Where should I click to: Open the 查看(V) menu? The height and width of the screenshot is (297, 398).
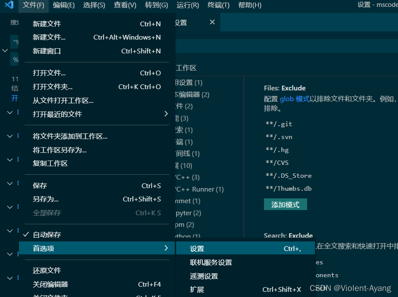[x=125, y=5]
